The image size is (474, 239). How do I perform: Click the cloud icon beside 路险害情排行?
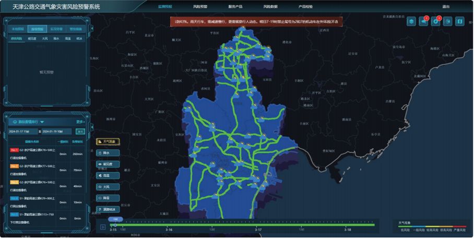(15, 122)
